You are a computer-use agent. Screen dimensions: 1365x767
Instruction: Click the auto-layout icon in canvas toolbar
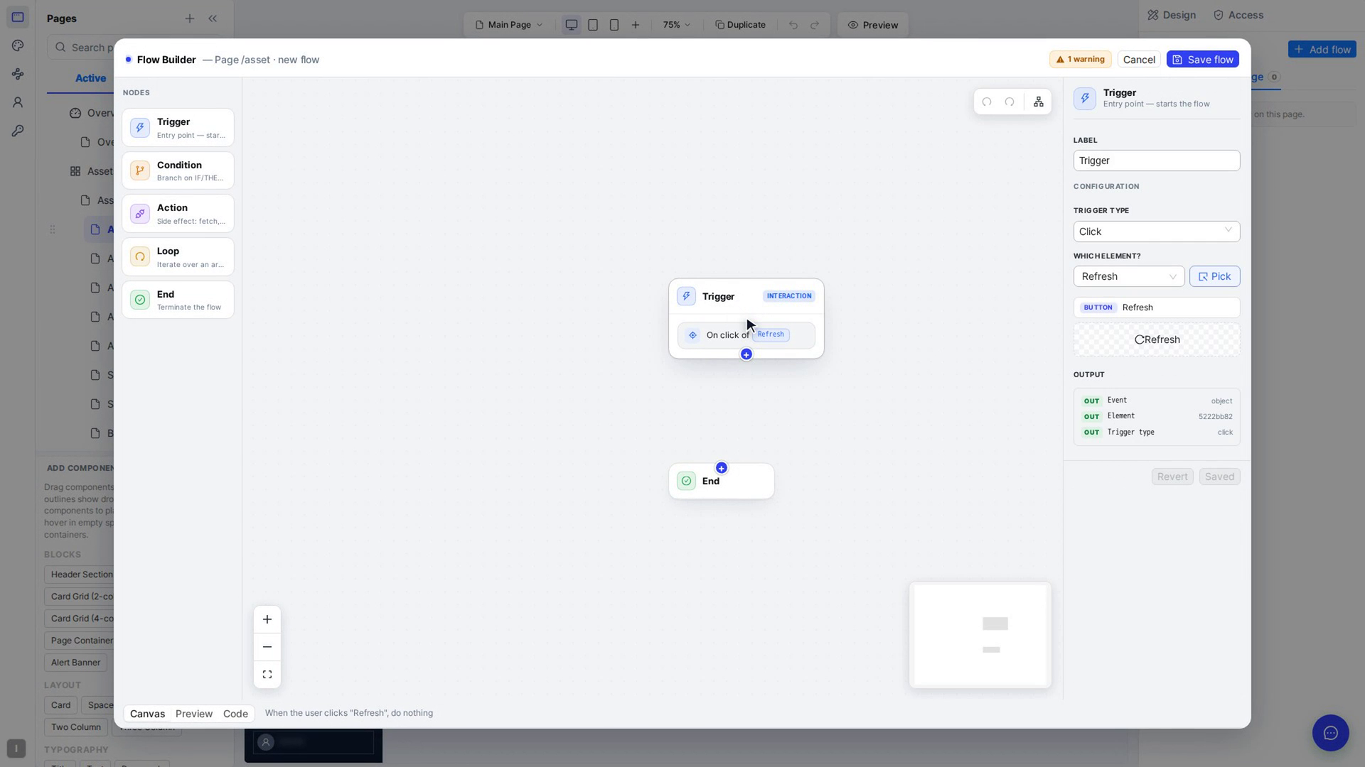1039,102
